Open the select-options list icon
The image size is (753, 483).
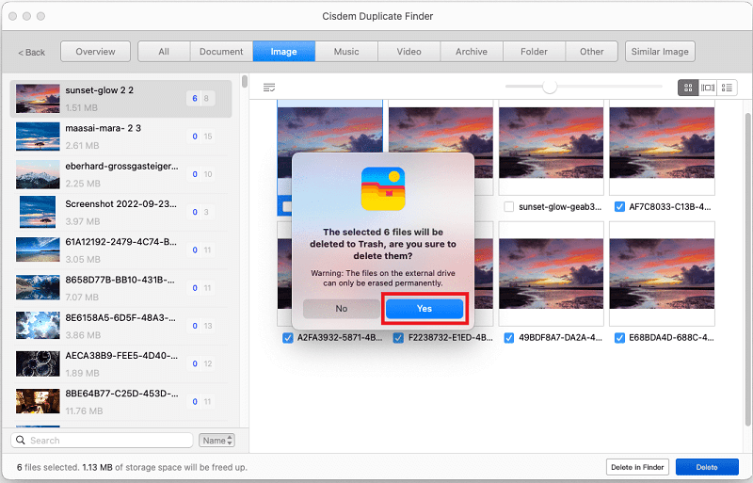coord(269,88)
